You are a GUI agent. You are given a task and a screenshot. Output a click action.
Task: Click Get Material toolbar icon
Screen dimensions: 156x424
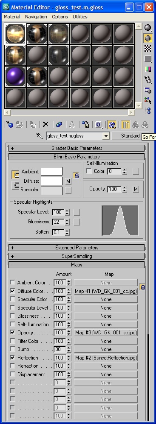pyautogui.click(x=9, y=125)
